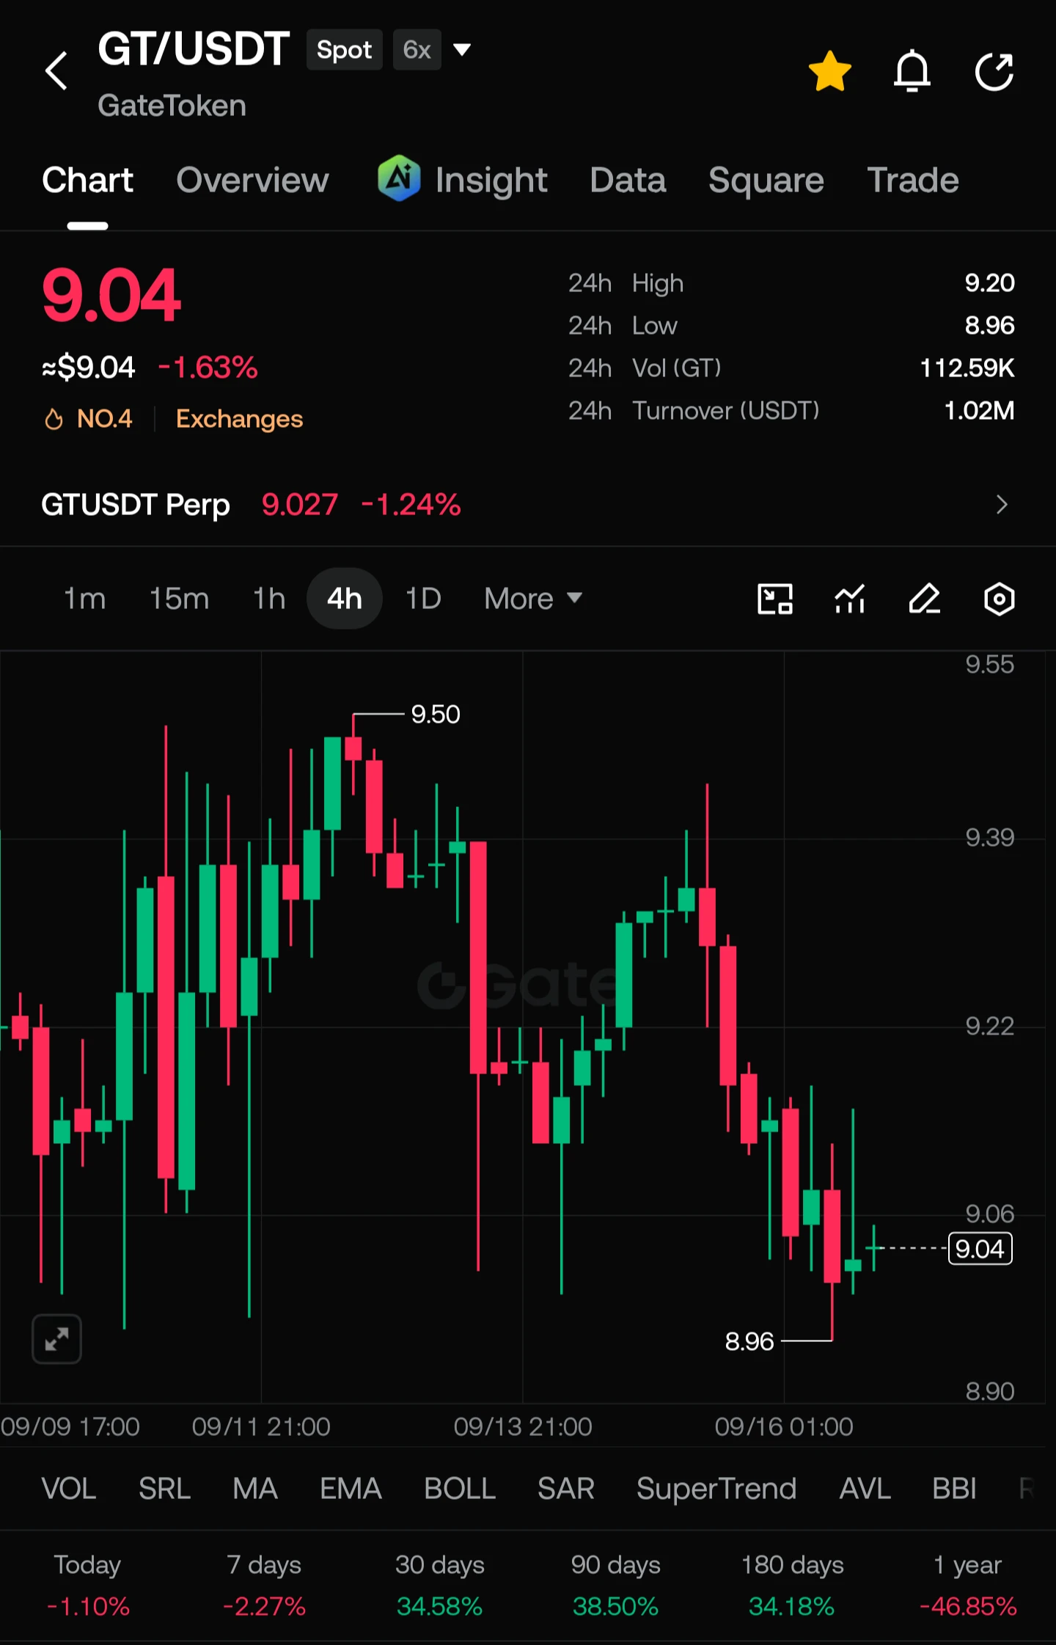Image resolution: width=1056 pixels, height=1645 pixels.
Task: Tap the Spot badge
Action: [x=344, y=49]
